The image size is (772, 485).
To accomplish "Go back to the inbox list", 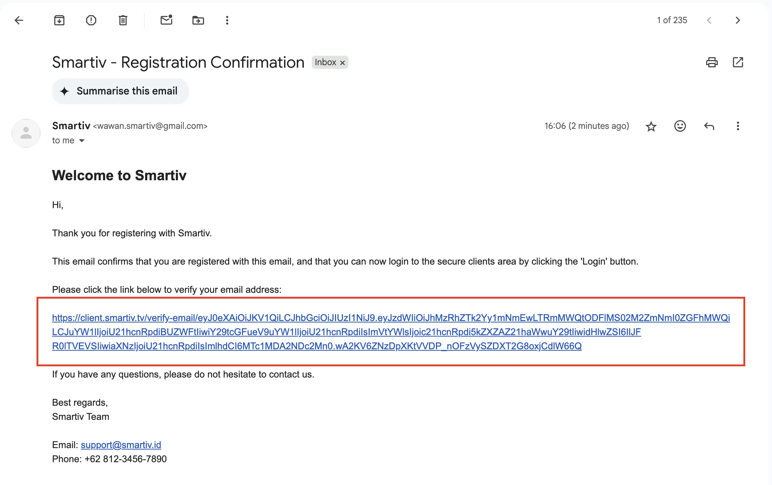I will point(19,20).
